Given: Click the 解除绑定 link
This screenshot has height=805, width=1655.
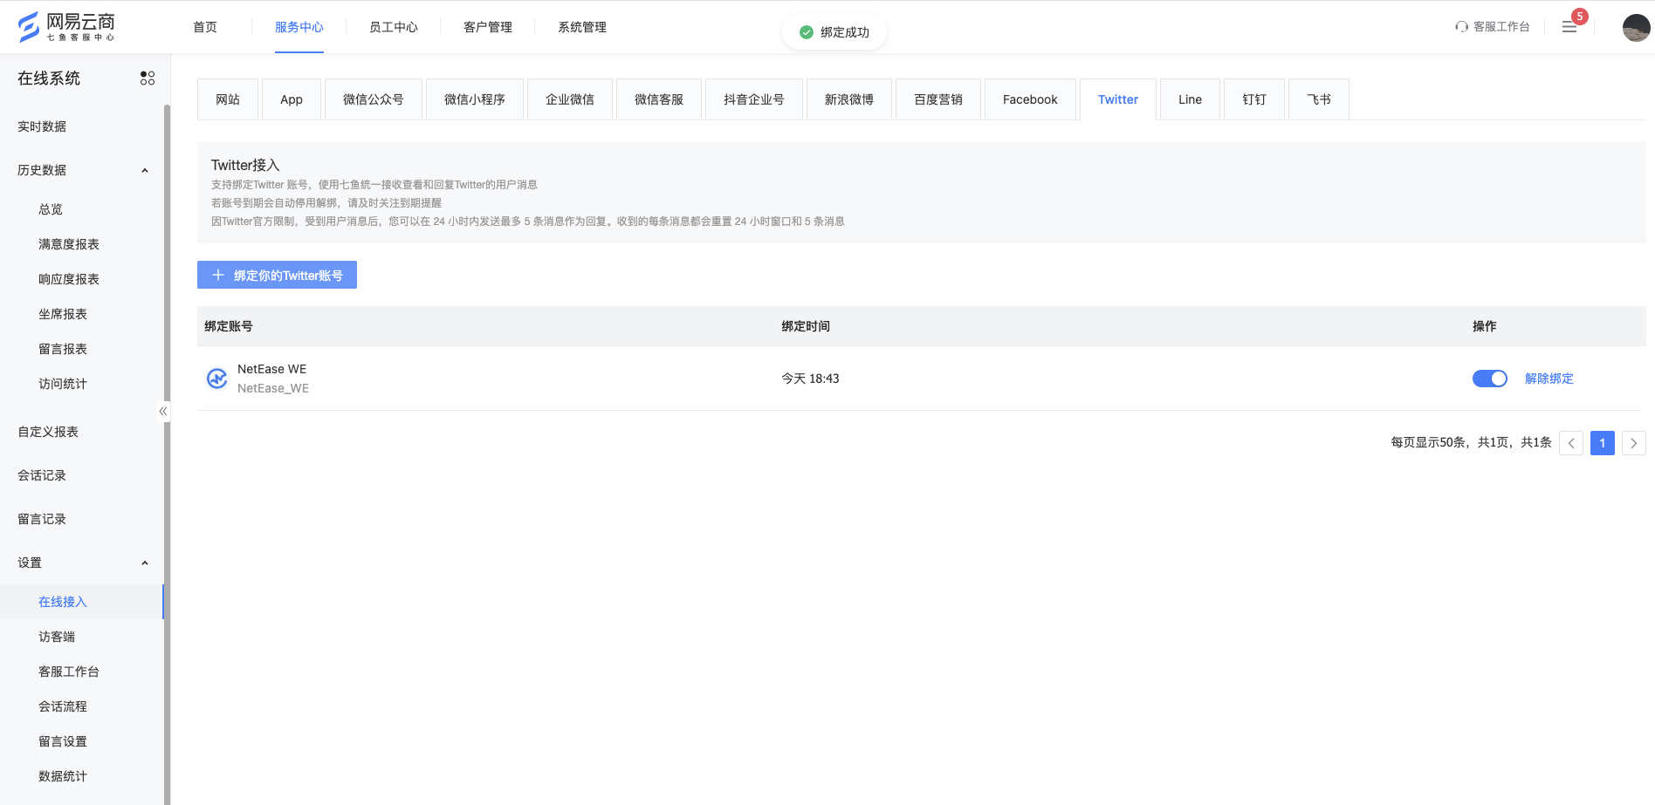Looking at the screenshot, I should coord(1549,379).
